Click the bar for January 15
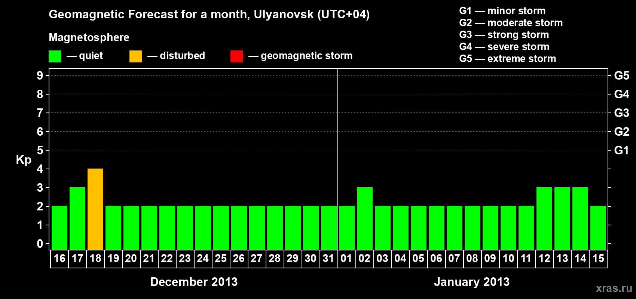This screenshot has height=299, width=636. [x=598, y=228]
